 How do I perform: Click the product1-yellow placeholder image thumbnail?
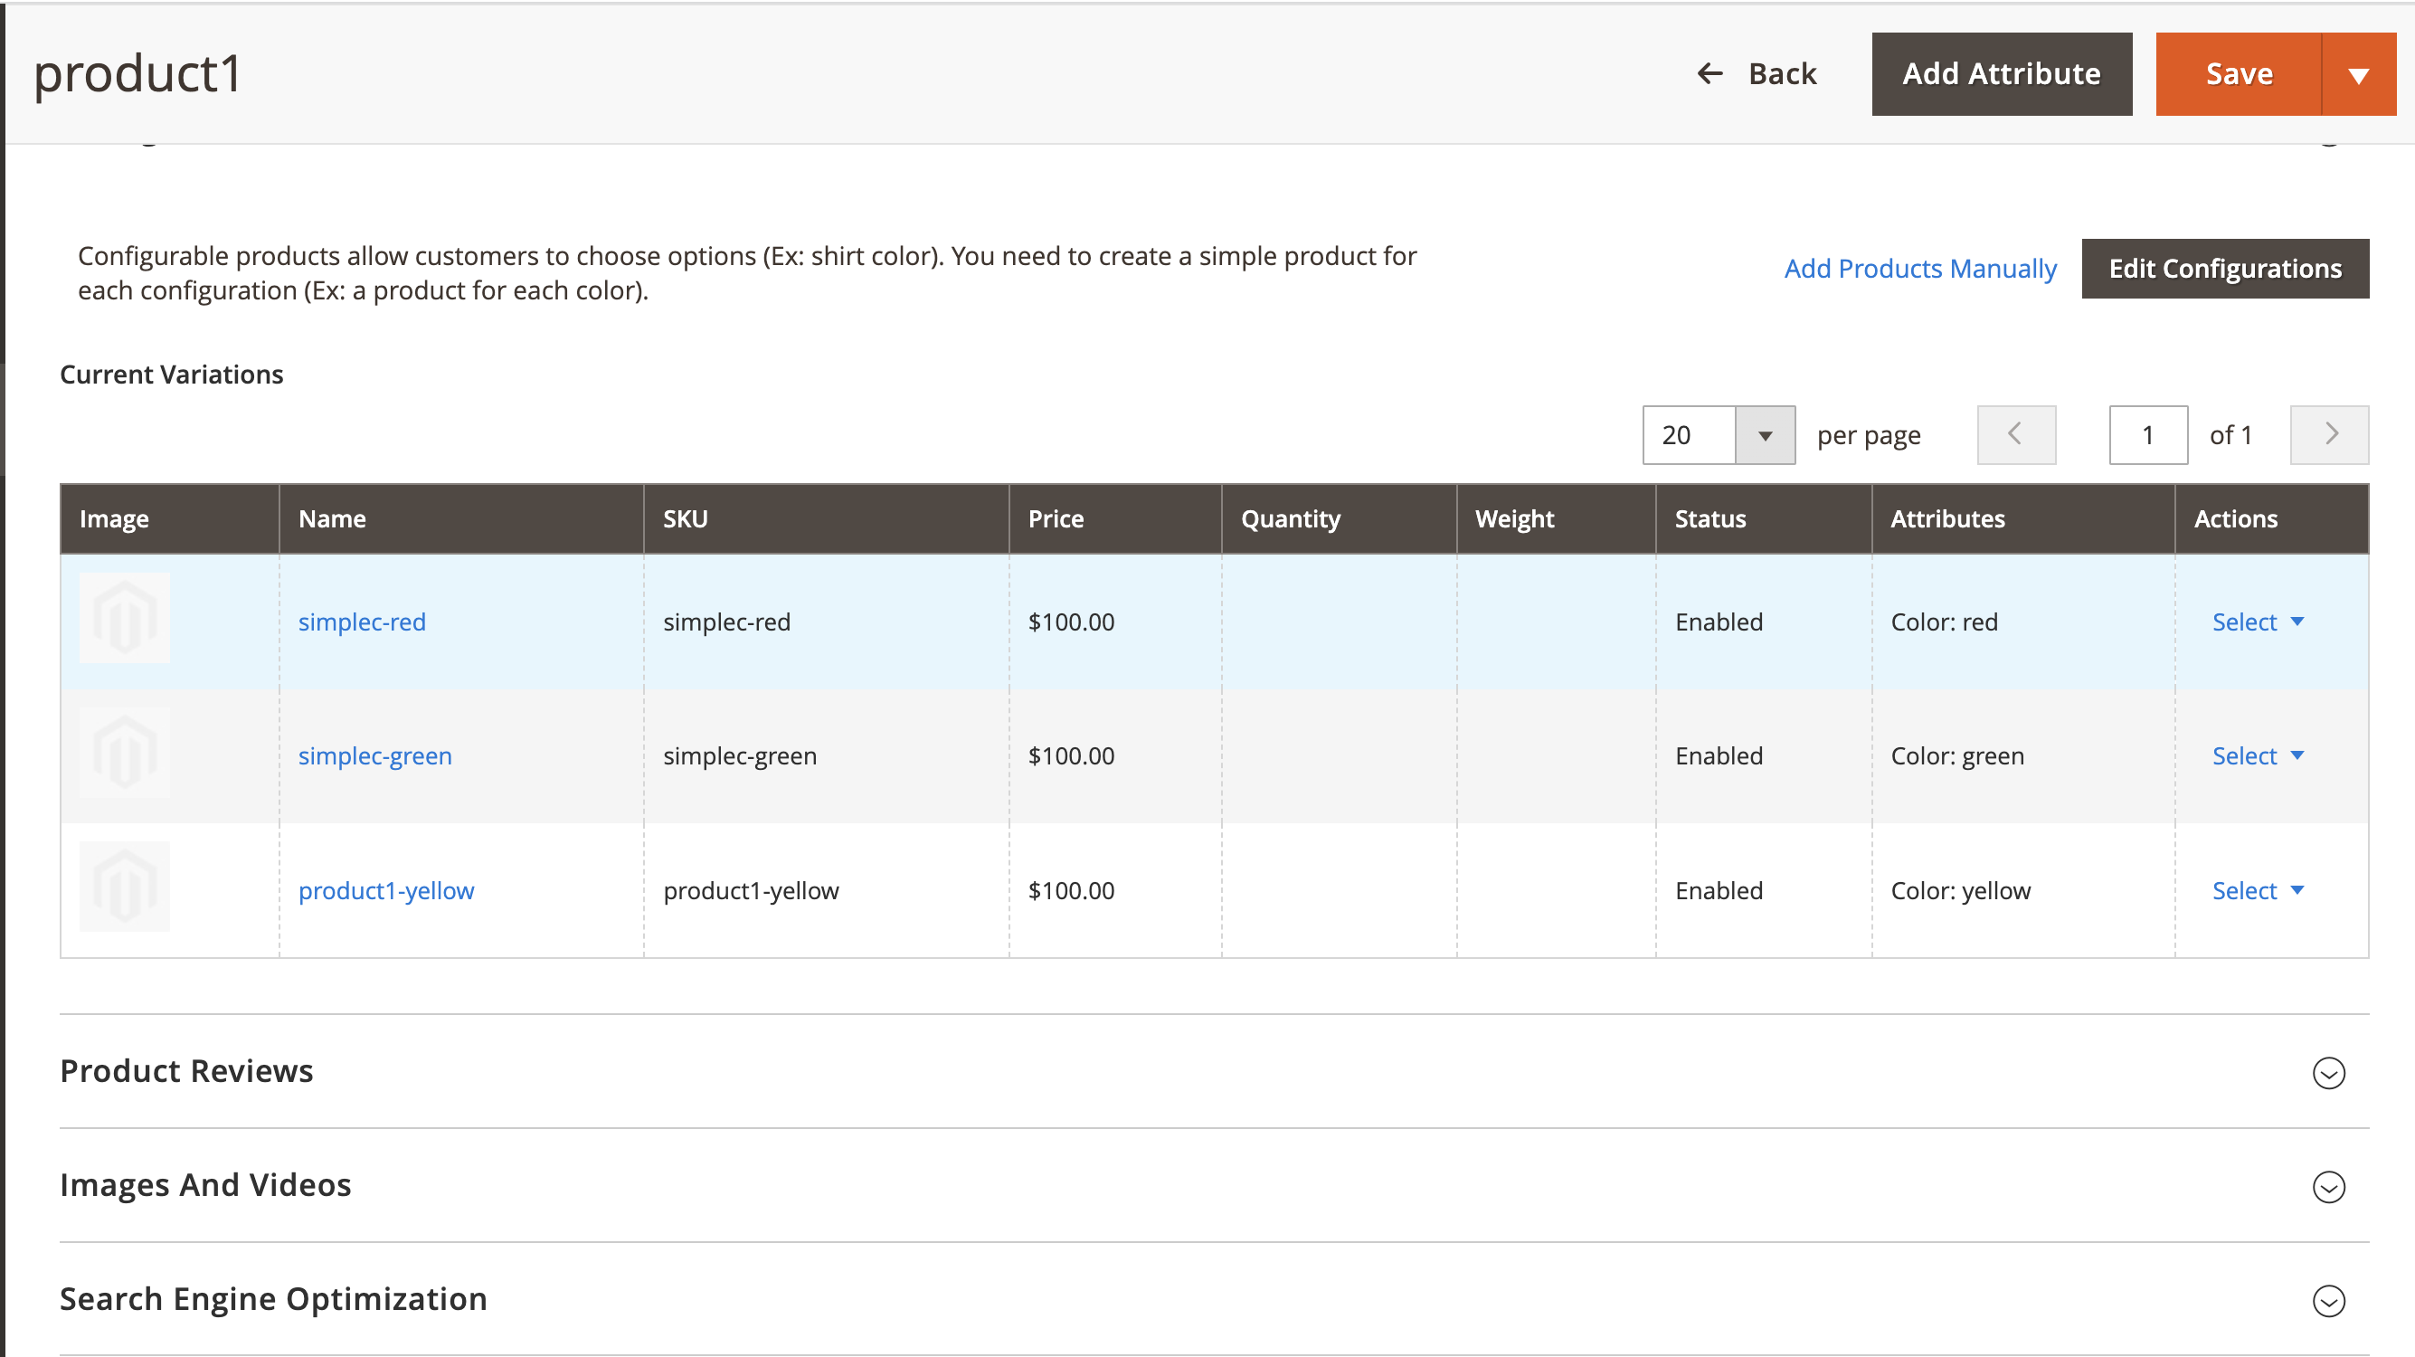click(125, 887)
